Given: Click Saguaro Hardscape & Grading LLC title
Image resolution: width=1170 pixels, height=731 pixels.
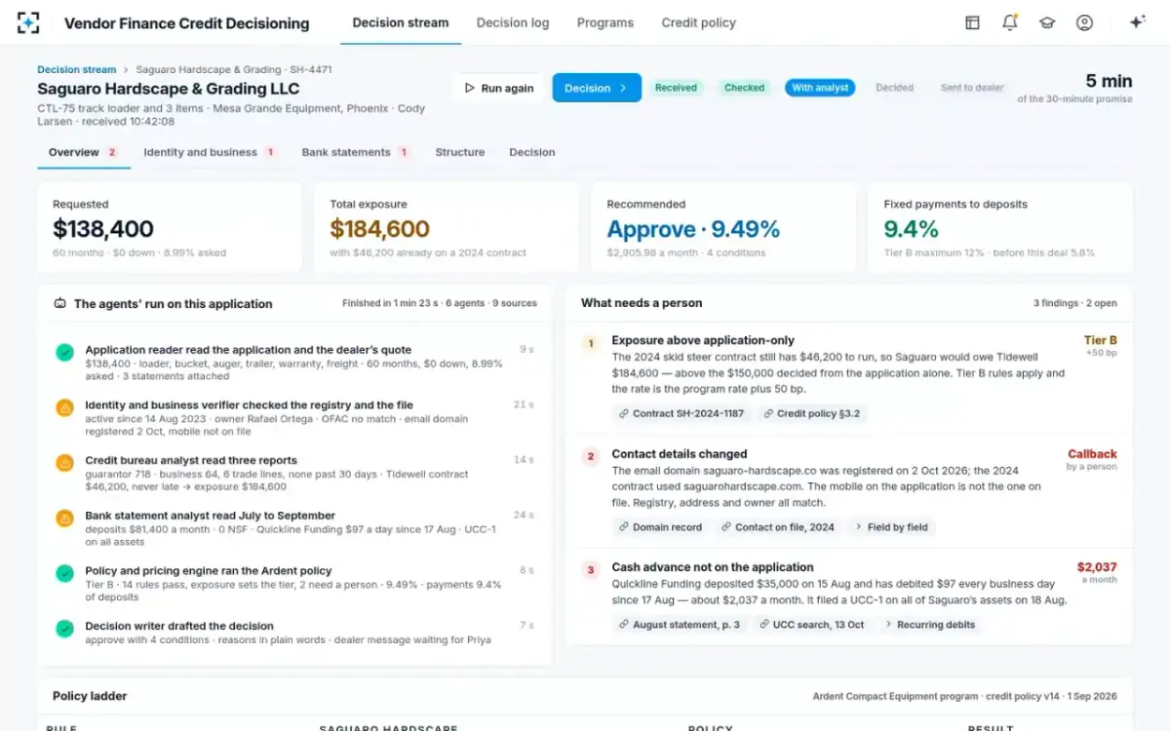Looking at the screenshot, I should [169, 89].
